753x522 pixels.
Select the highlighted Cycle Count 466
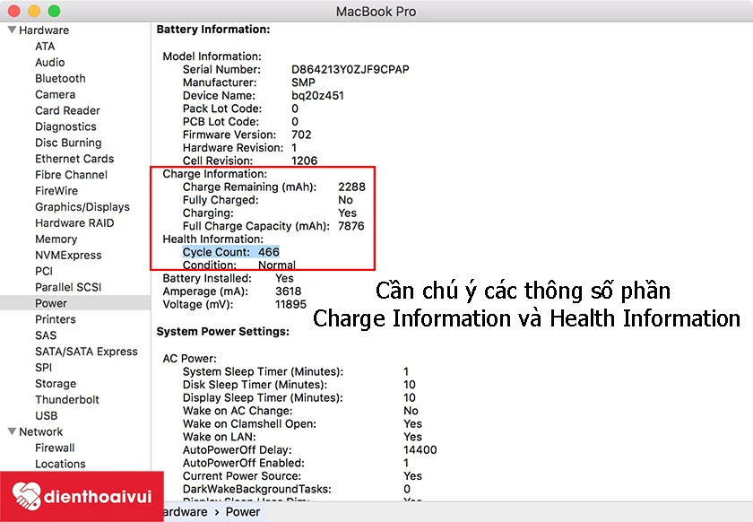coord(231,252)
